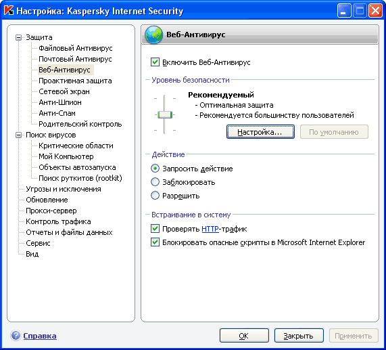Image resolution: width=386 pixels, height=350 pixels.
Task: Click the blue help question mark icon
Action: [x=16, y=336]
